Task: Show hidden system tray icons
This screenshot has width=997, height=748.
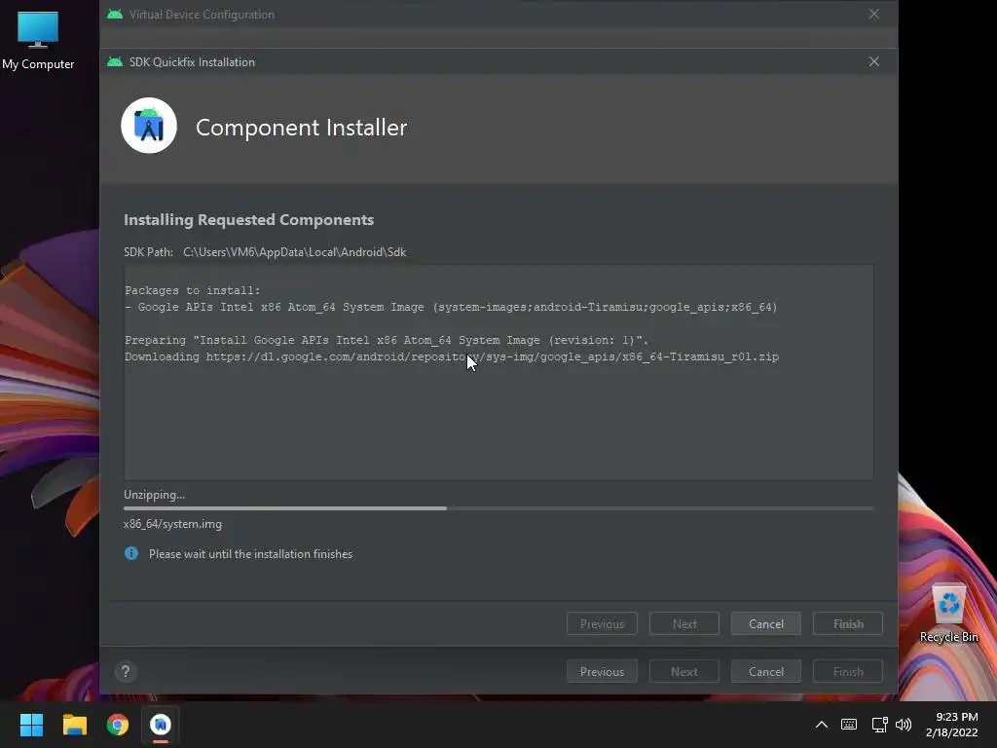Action: 822,725
